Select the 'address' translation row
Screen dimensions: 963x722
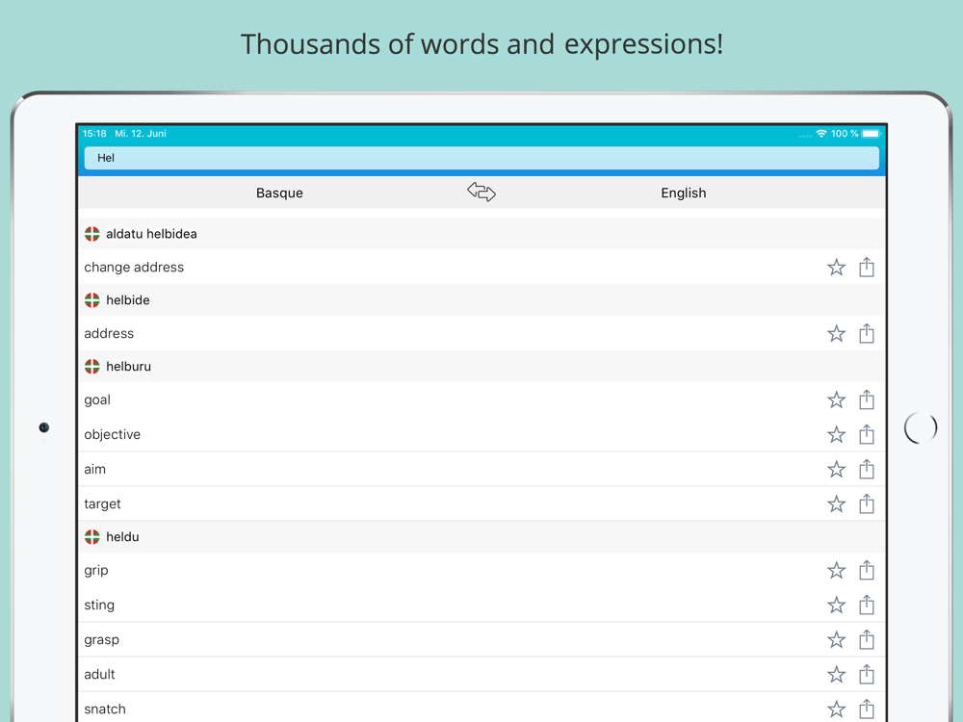coord(481,333)
